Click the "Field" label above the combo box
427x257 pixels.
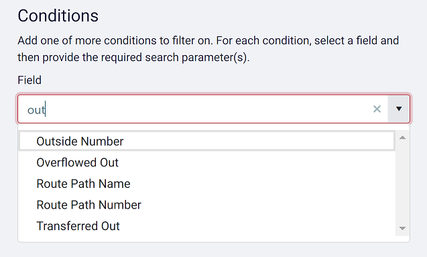click(29, 80)
